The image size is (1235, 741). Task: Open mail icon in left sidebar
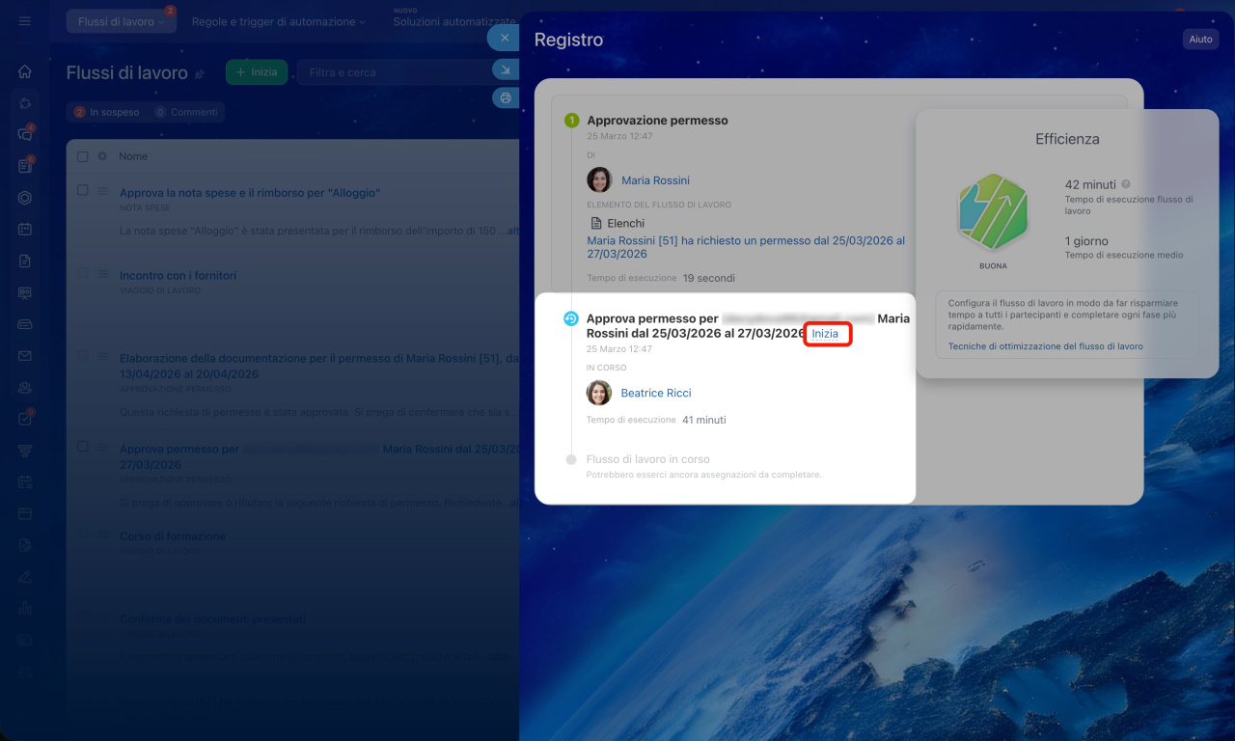coord(25,355)
